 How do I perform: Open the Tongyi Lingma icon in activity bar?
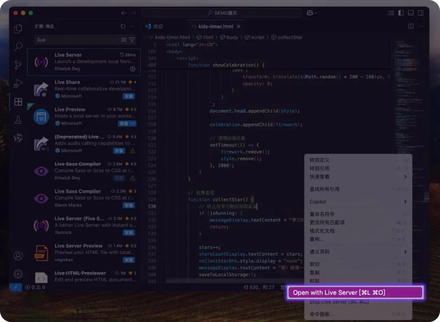pyautogui.click(x=18, y=138)
